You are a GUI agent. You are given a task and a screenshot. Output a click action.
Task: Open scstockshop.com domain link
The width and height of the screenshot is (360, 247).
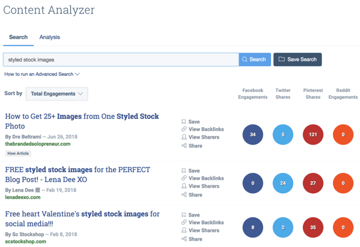(x=25, y=242)
